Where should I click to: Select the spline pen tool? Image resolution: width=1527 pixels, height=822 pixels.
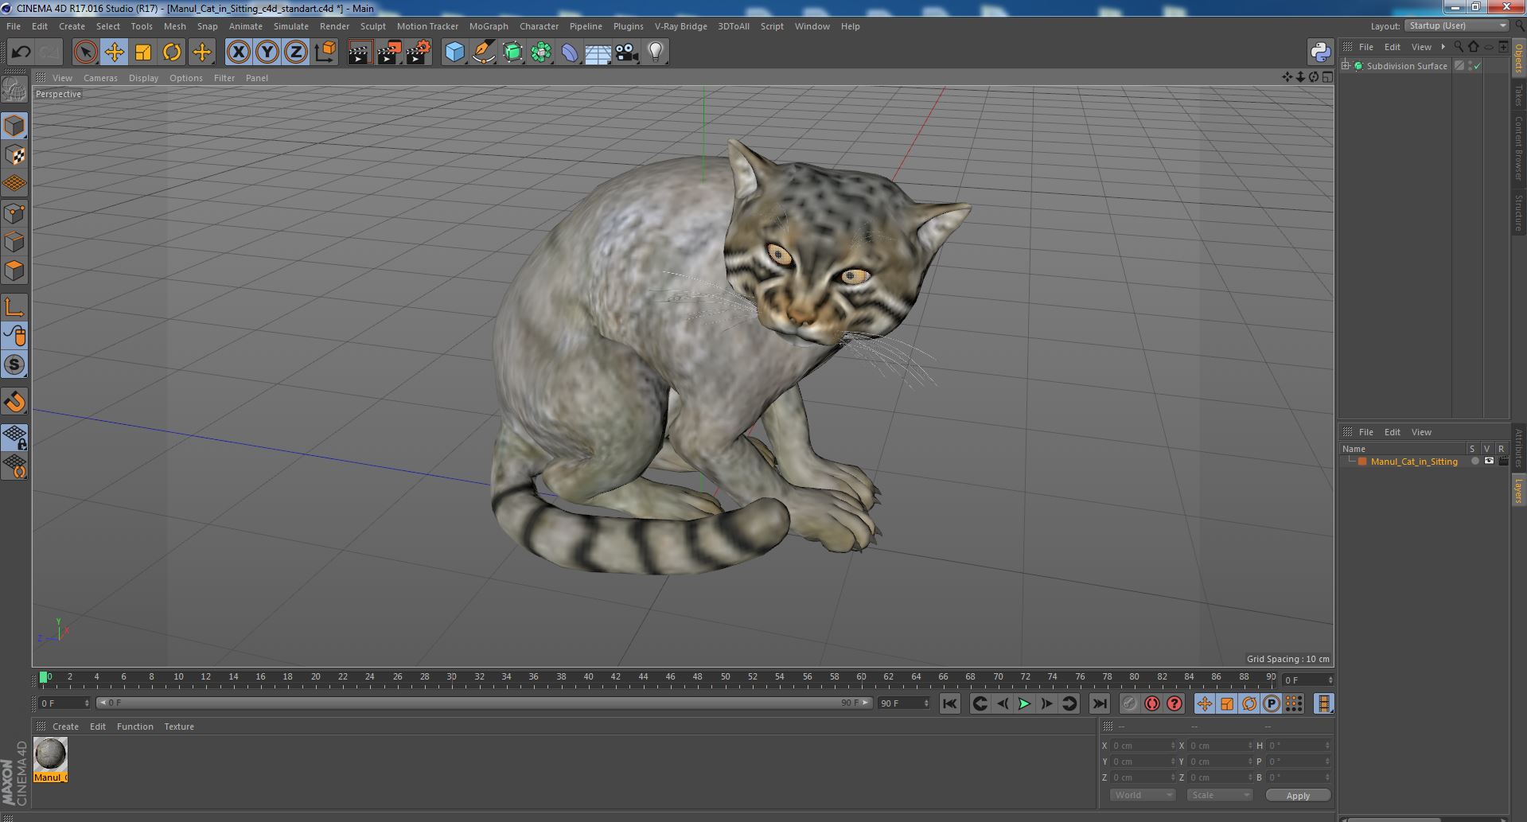click(x=483, y=53)
